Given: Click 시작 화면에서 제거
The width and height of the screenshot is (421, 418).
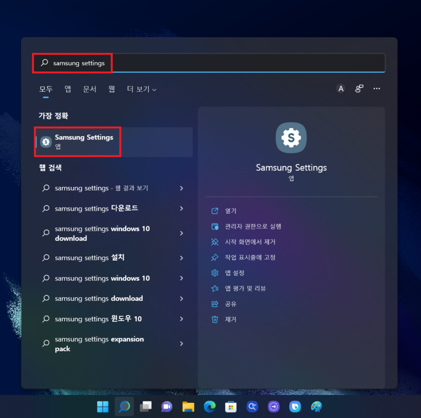Looking at the screenshot, I should 250,242.
